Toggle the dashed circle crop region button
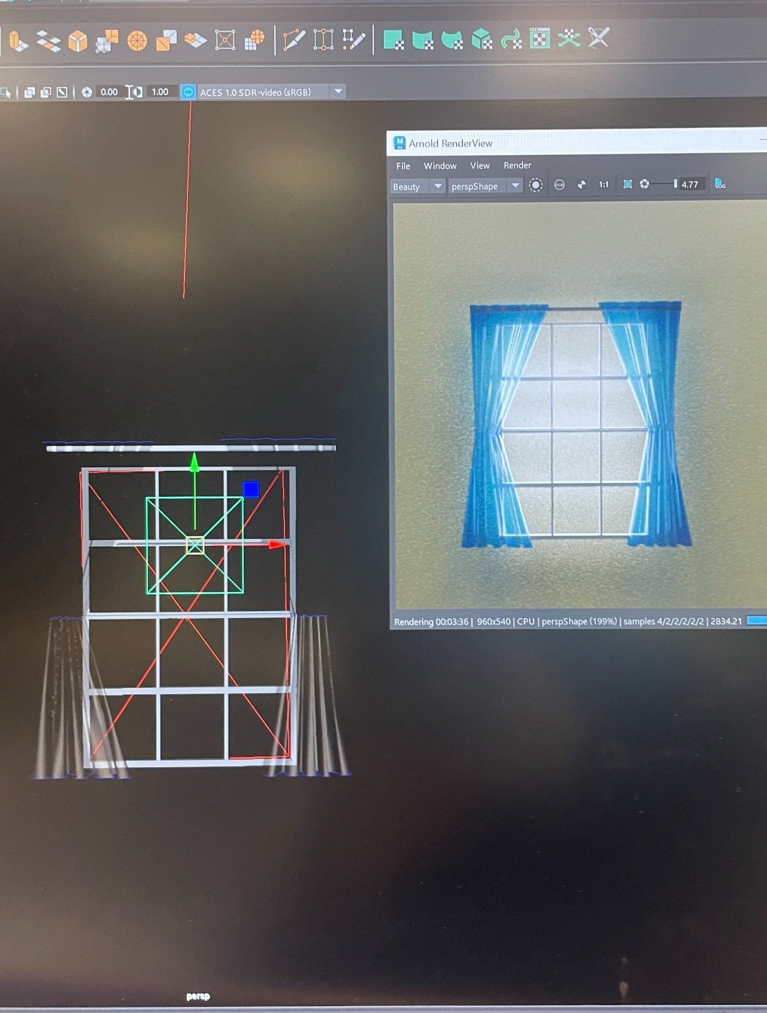The image size is (767, 1013). click(535, 185)
